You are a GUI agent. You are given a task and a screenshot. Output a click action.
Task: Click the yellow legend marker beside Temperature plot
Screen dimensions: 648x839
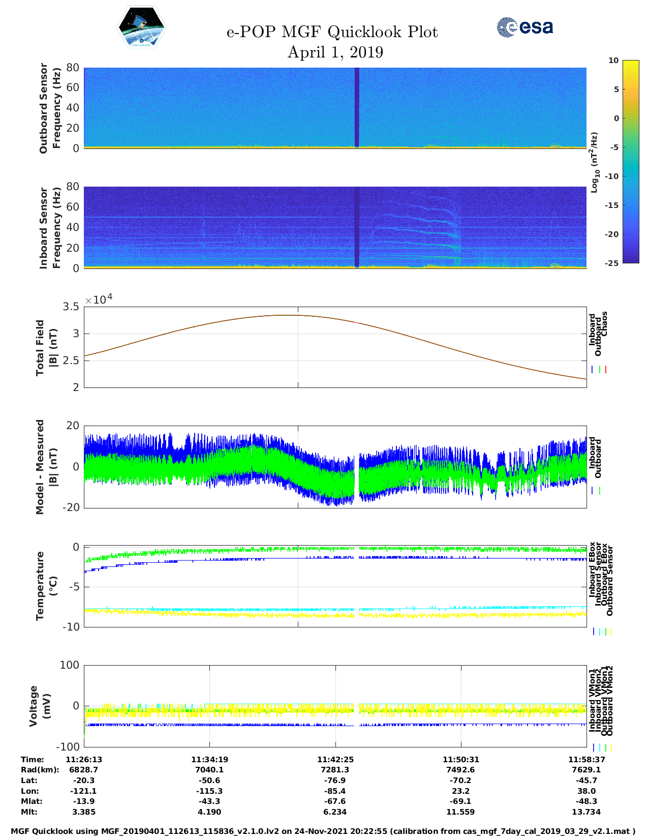(611, 632)
